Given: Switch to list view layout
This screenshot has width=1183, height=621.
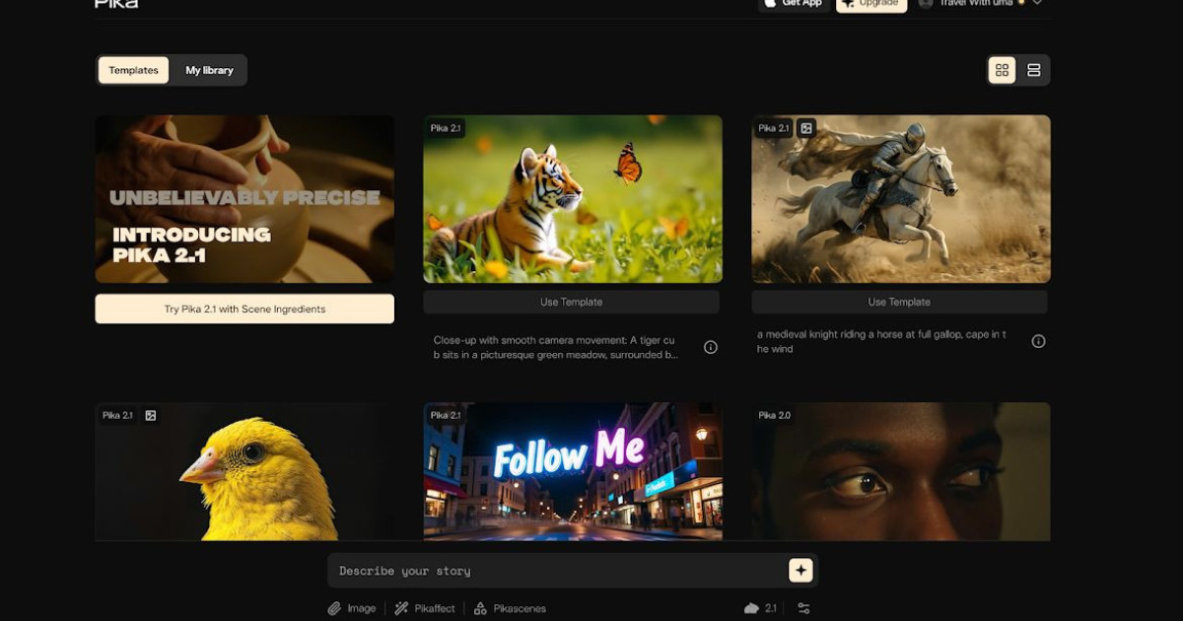Looking at the screenshot, I should tap(1033, 70).
